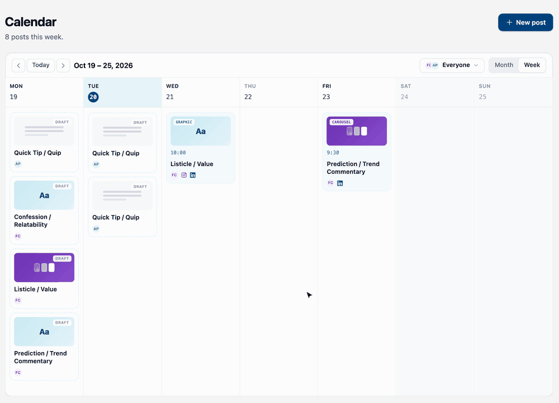Click the Today button
Viewport: 559px width, 403px height.
pyautogui.click(x=41, y=65)
